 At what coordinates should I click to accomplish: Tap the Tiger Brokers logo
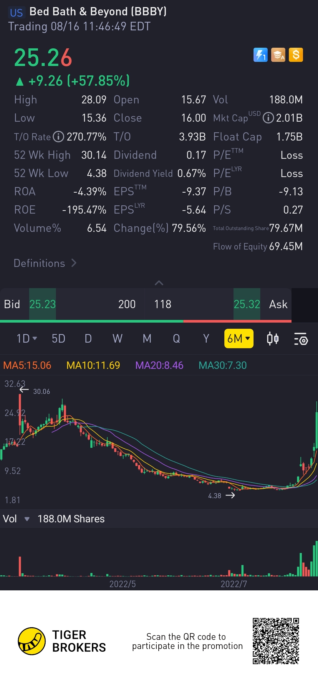tap(62, 641)
